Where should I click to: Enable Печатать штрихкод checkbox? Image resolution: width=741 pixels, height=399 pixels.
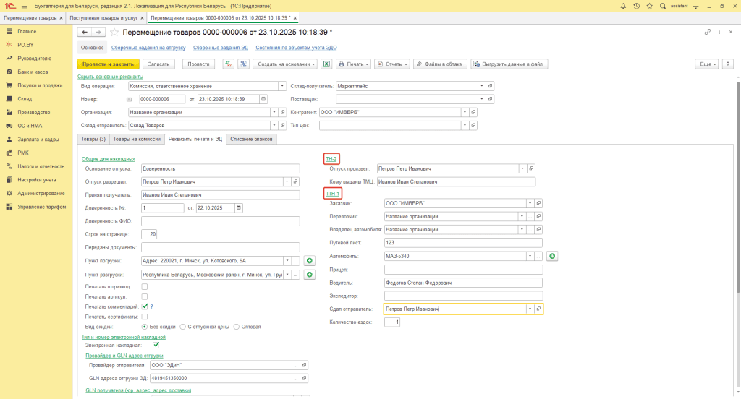[145, 286]
